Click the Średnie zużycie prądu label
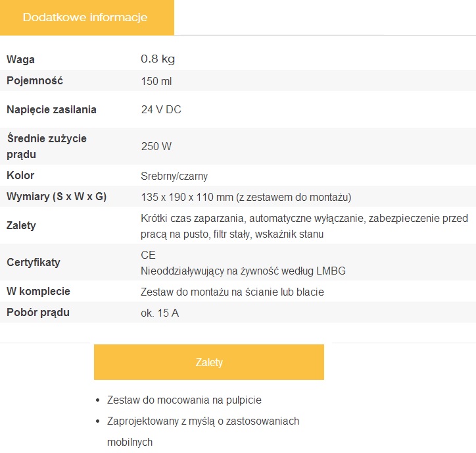This screenshot has height=453, width=476. click(x=46, y=146)
